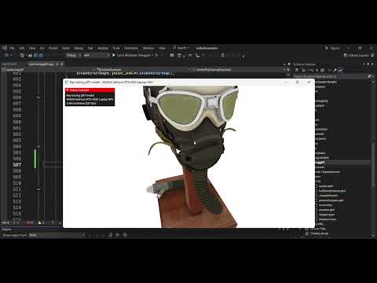
Task: Open the Help menu
Action: tap(162, 48)
